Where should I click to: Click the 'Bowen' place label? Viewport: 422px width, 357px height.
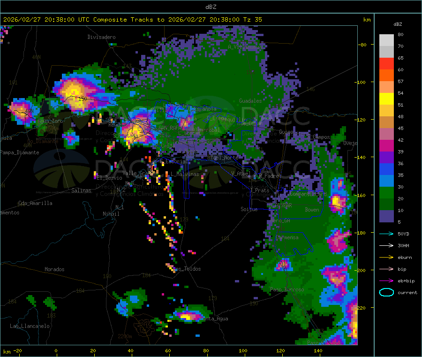tap(312, 210)
